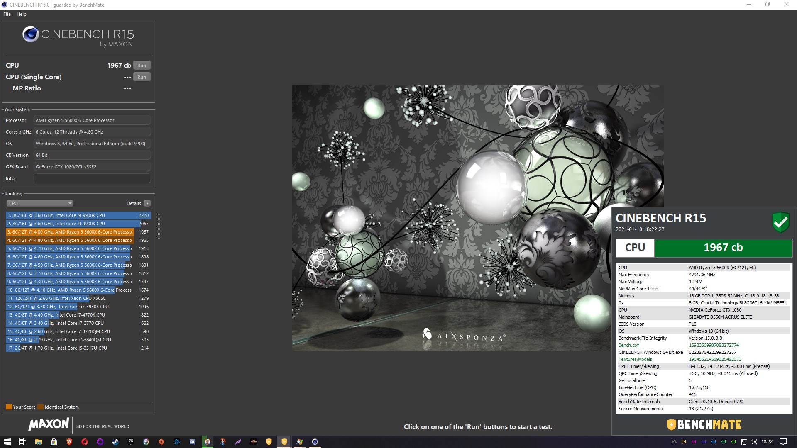Select ranking row 12 Core i7-3930K

coord(78,307)
